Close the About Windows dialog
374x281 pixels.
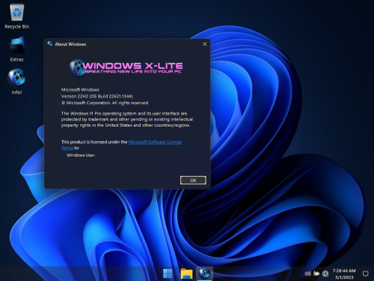(x=205, y=44)
